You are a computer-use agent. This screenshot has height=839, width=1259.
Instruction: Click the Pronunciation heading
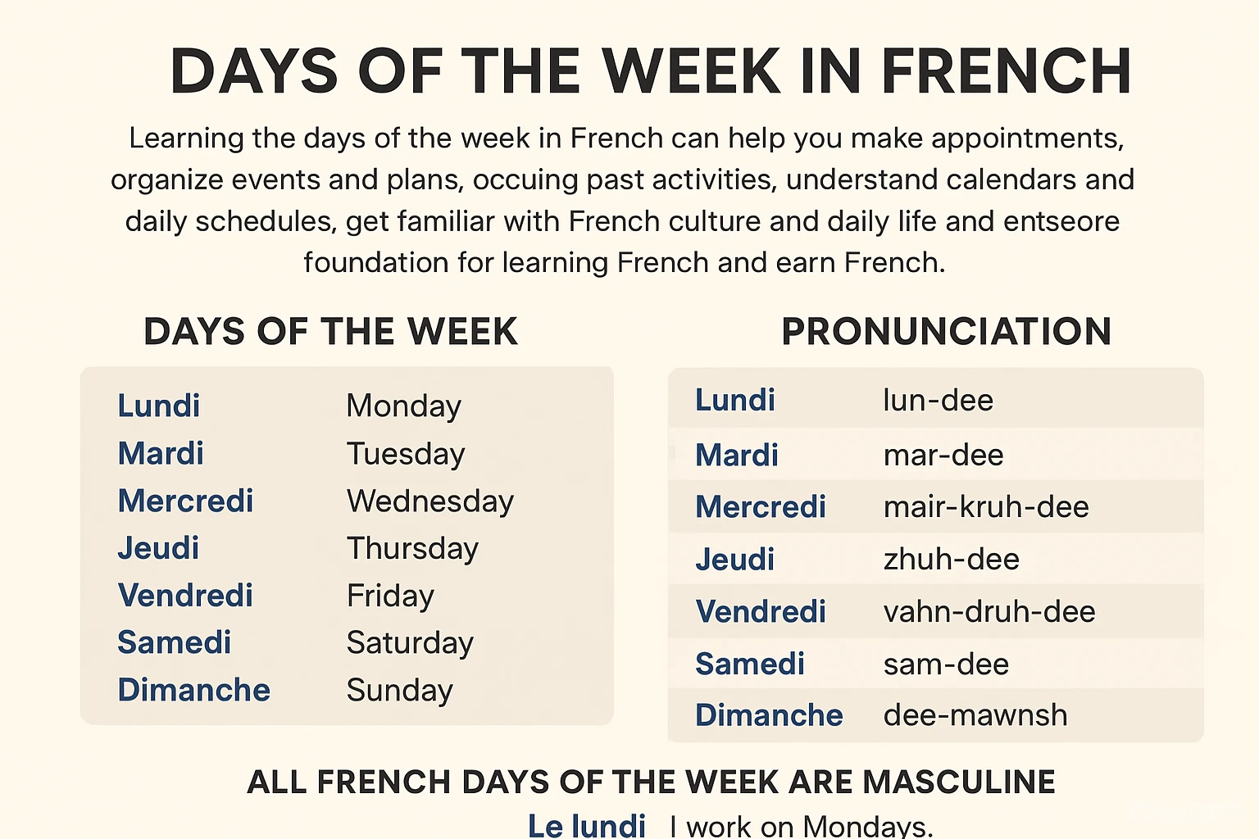(x=947, y=332)
